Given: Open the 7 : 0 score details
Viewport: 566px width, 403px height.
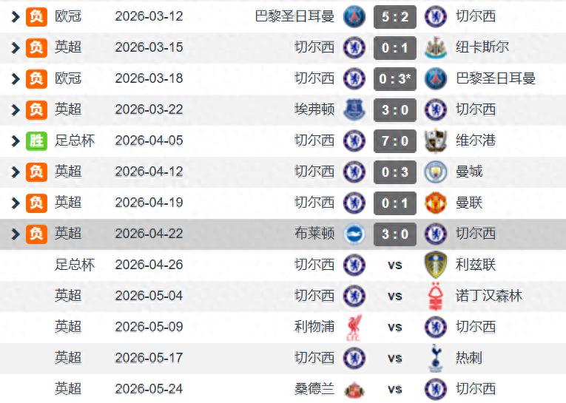Looking at the screenshot, I should pyautogui.click(x=394, y=140).
